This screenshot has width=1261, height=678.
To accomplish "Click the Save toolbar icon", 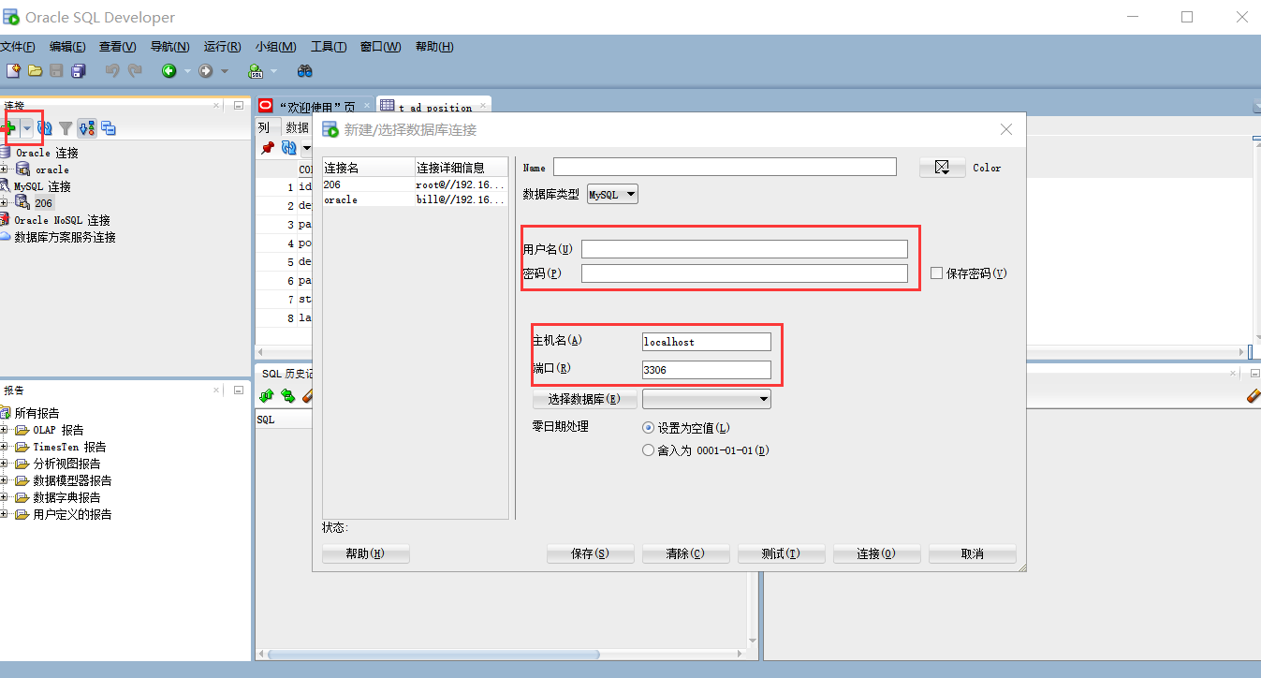I will tap(57, 70).
